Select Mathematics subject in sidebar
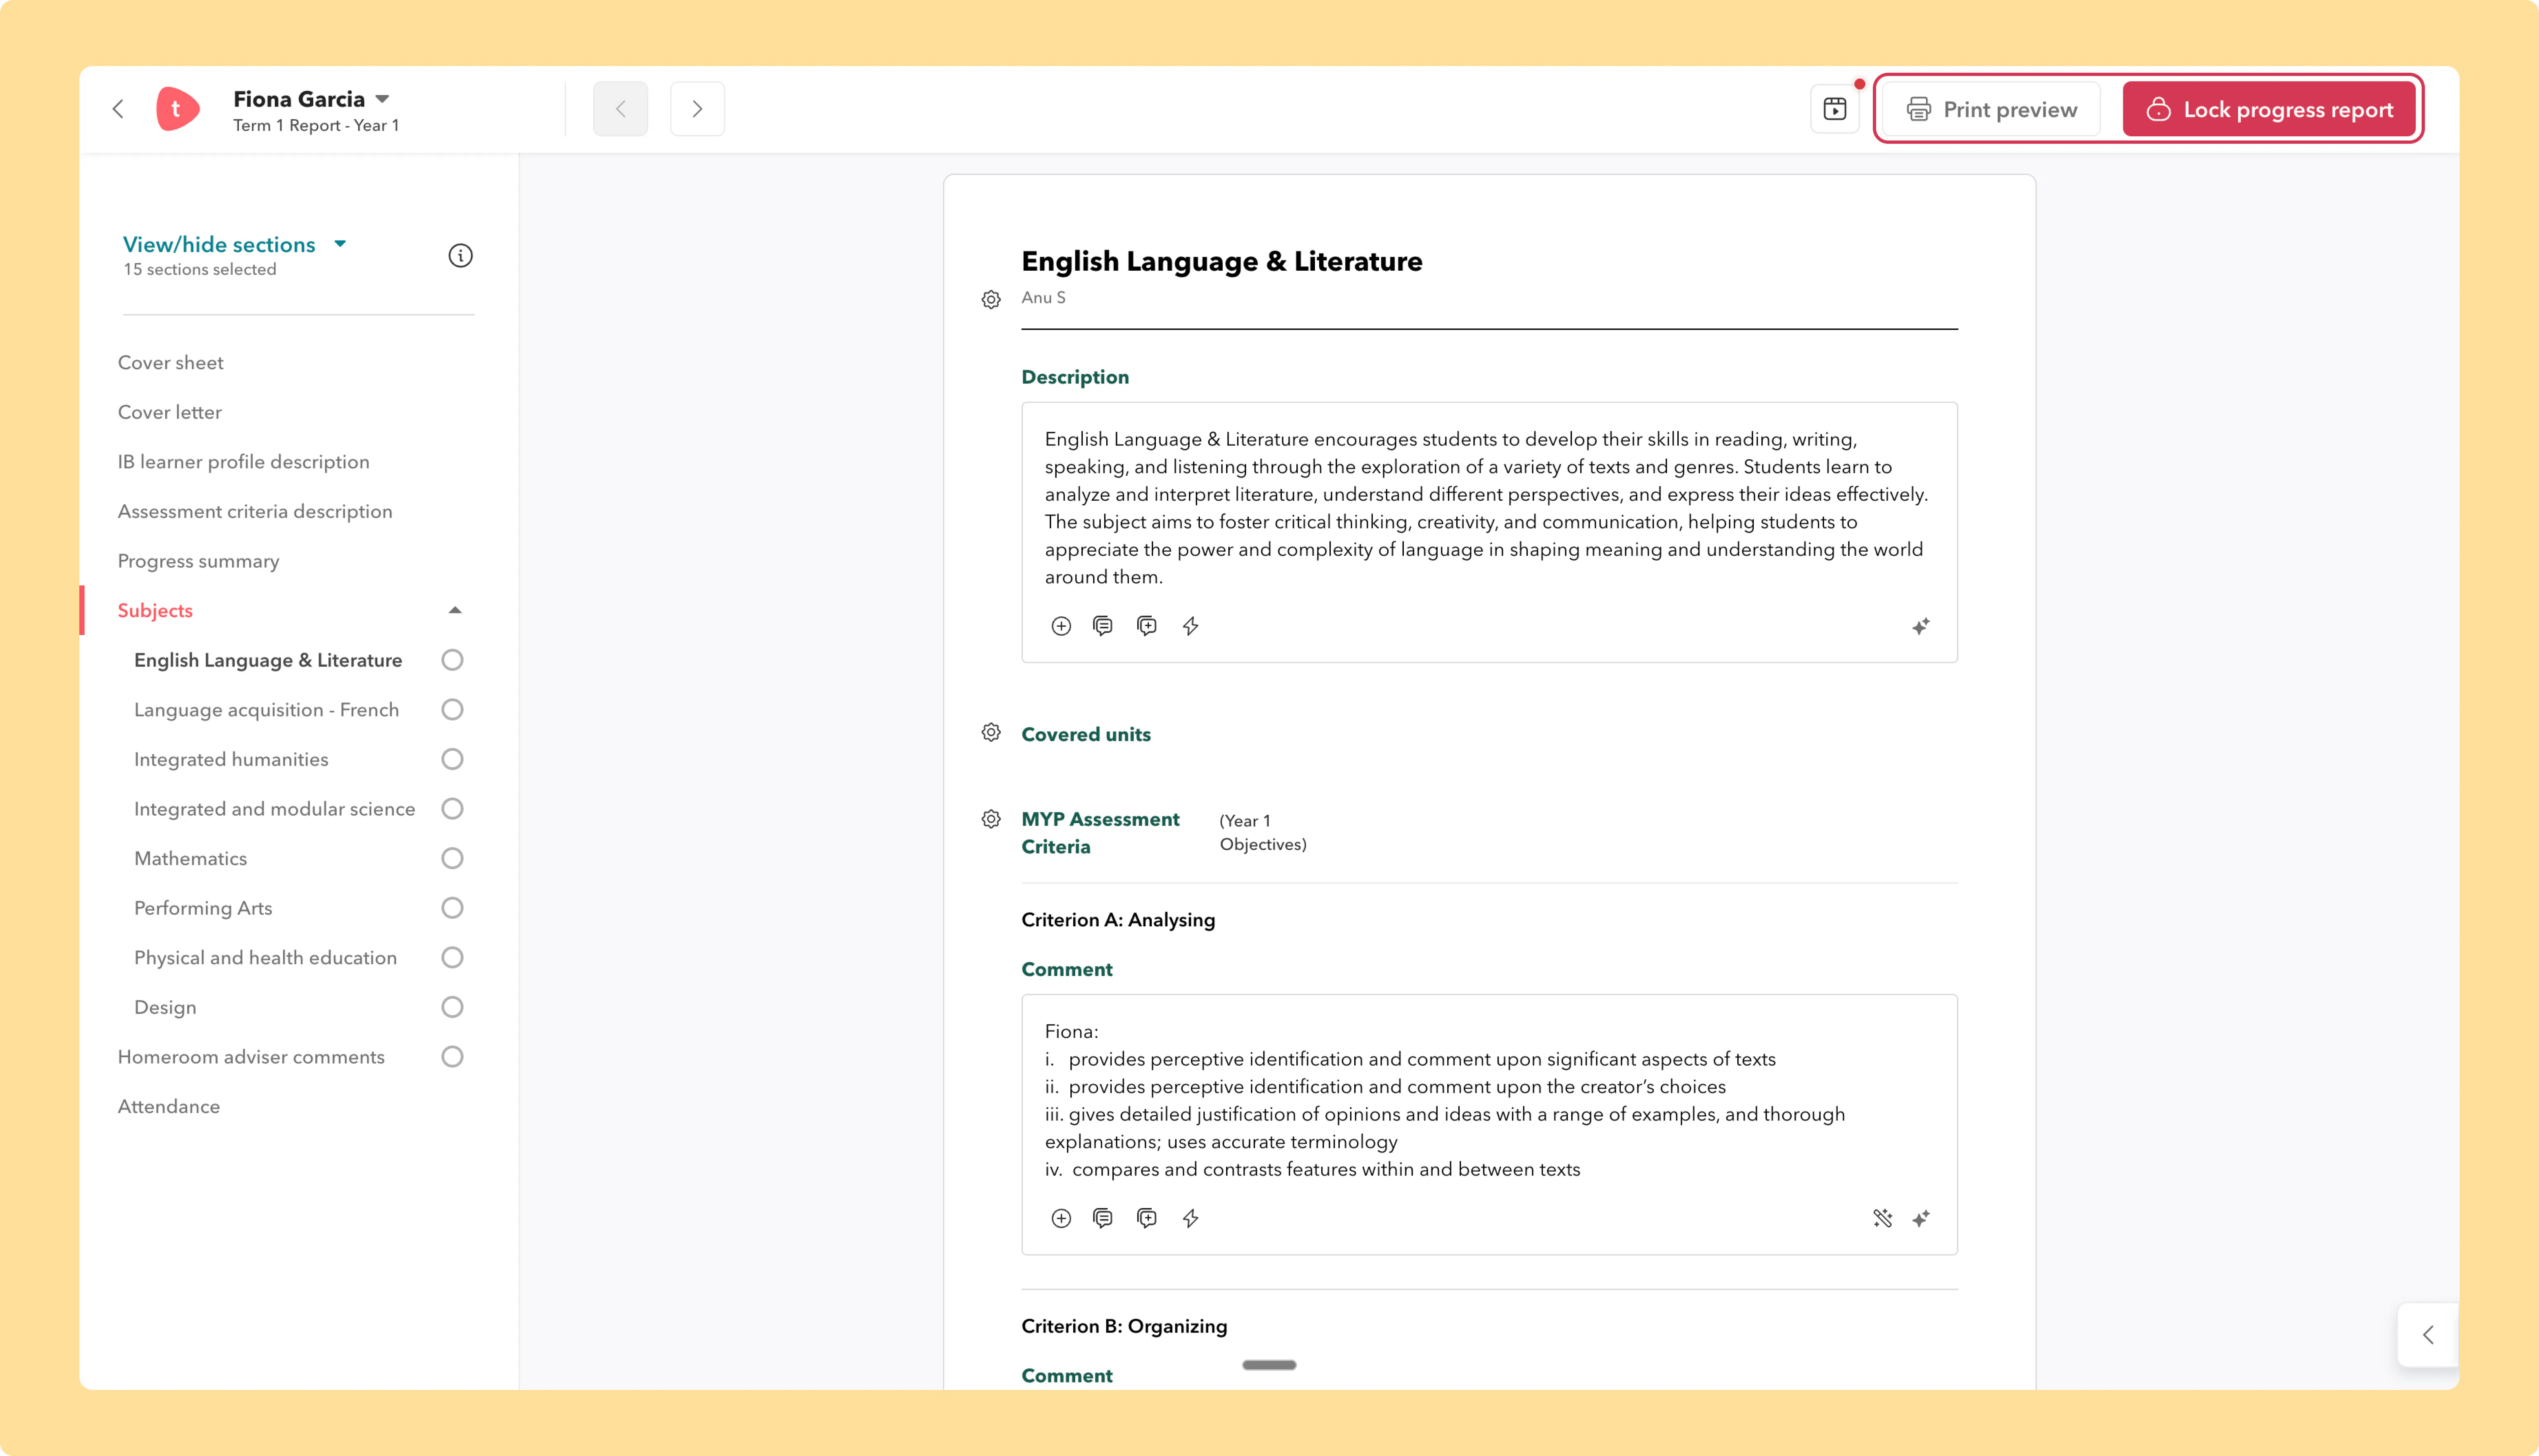Viewport: 2539px width, 1456px height. click(190, 858)
